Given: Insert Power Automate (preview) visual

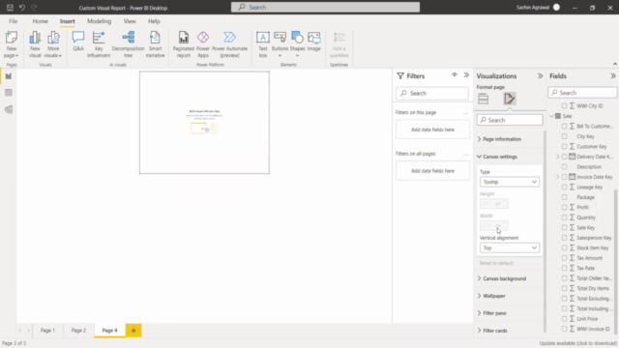Looking at the screenshot, I should 230,44.
